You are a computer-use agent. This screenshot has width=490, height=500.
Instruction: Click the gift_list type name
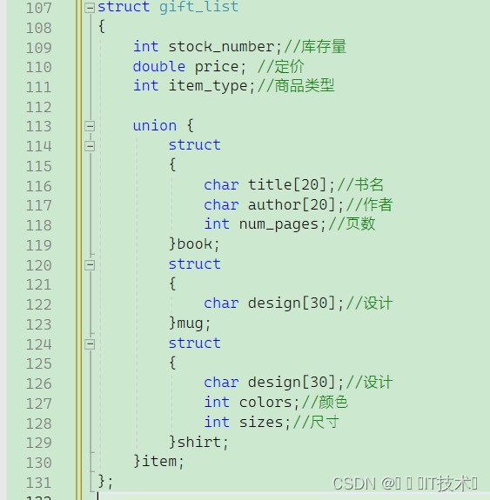(x=199, y=7)
